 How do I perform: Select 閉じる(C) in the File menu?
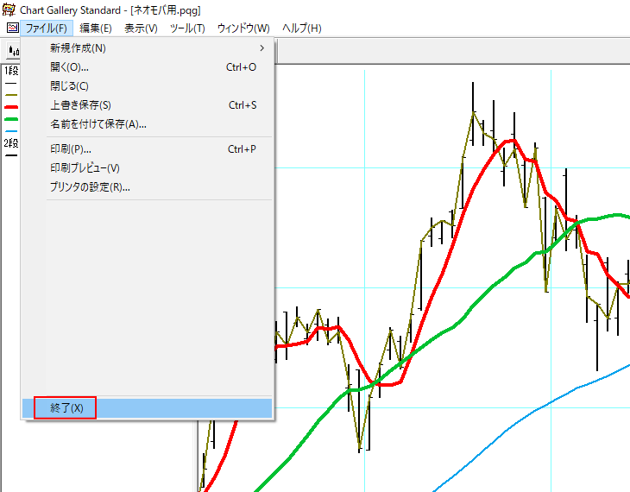(69, 86)
